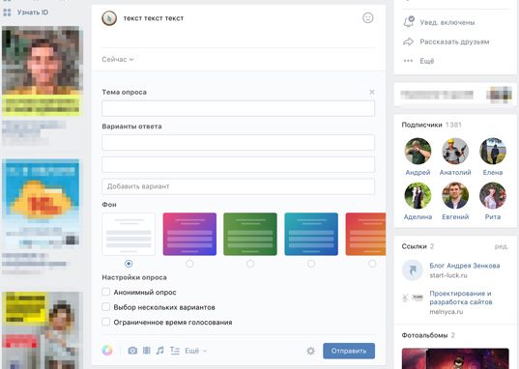The width and height of the screenshot is (519, 369).
Task: Expand the Ещё attachments dropdown
Action: click(195, 351)
